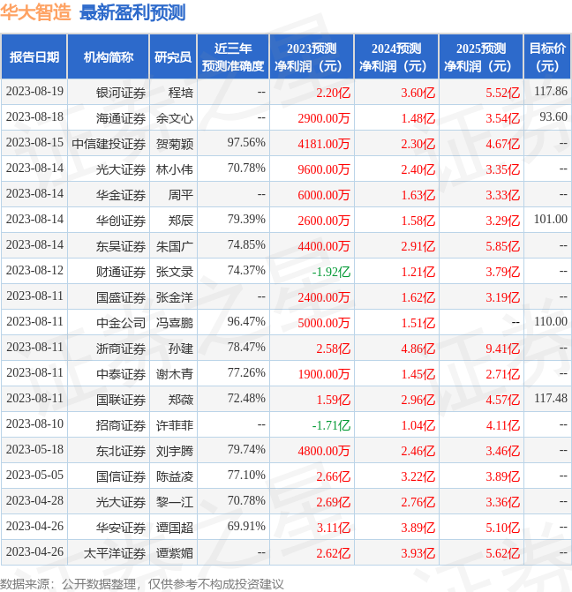
Task: Click the 最新盈利预测 heading
Action: click(132, 12)
